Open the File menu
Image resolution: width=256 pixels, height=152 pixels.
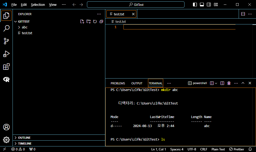[14, 5]
